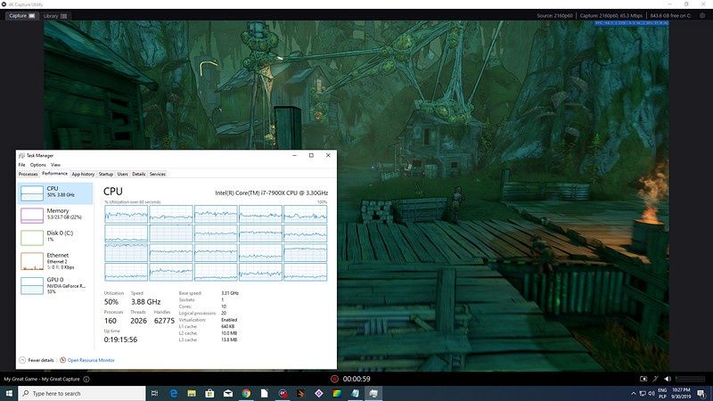Click the network icon in the system tray
The image size is (713, 401).
tap(643, 393)
